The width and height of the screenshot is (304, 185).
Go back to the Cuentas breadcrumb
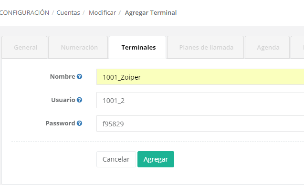[68, 12]
